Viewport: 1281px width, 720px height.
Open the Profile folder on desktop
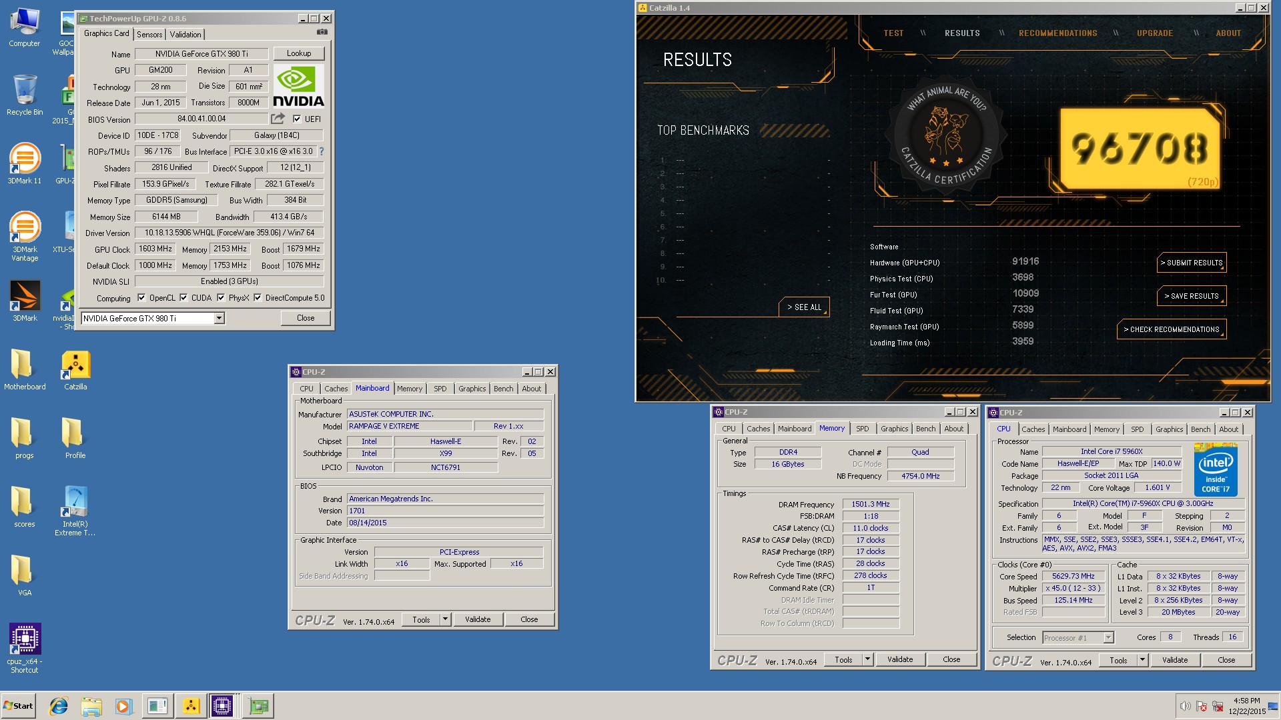tap(75, 438)
